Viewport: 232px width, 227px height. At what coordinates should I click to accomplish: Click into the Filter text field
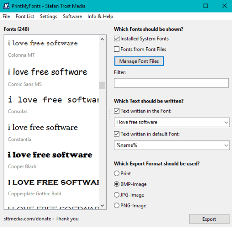171,83
